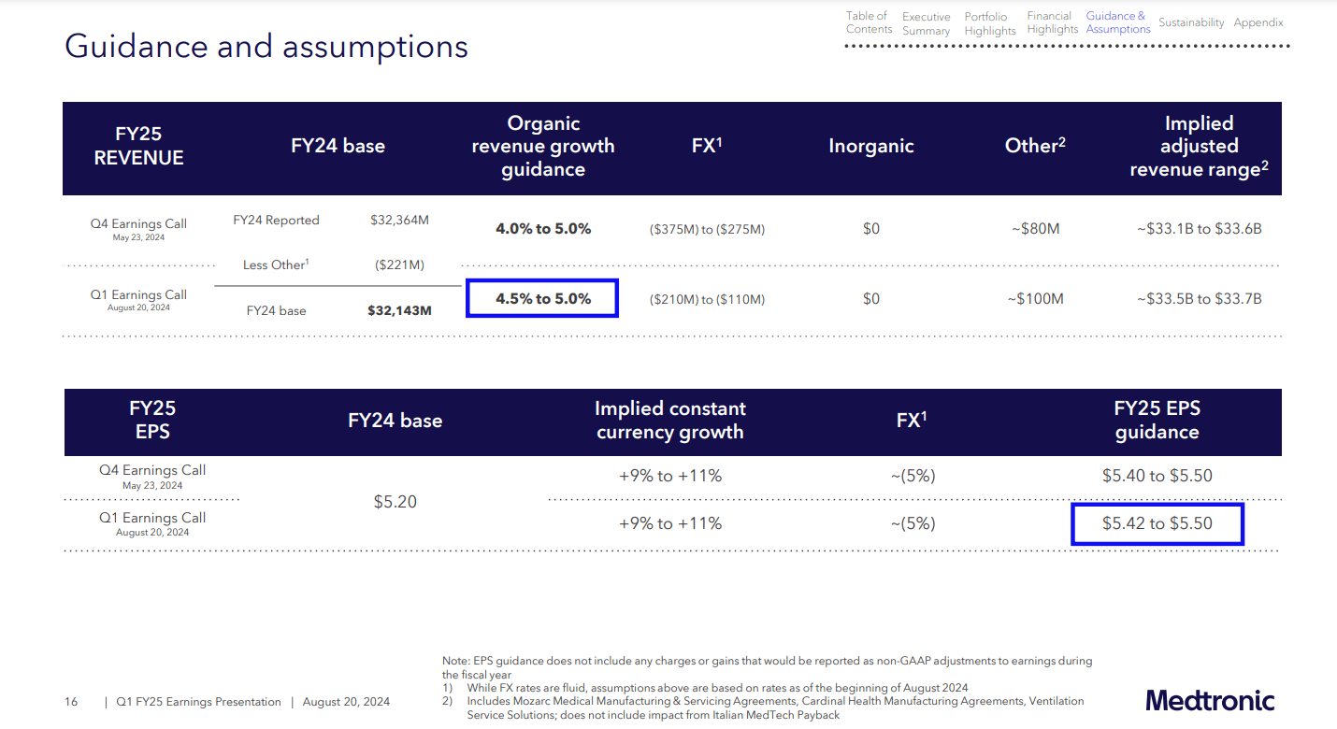The height and width of the screenshot is (729, 1337).
Task: Jump to the Appendix section
Action: coord(1258,22)
